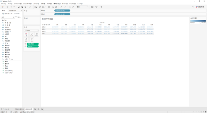Click the Swap rows and columns icon
Screen dimensions: 207x113
coord(49,7)
